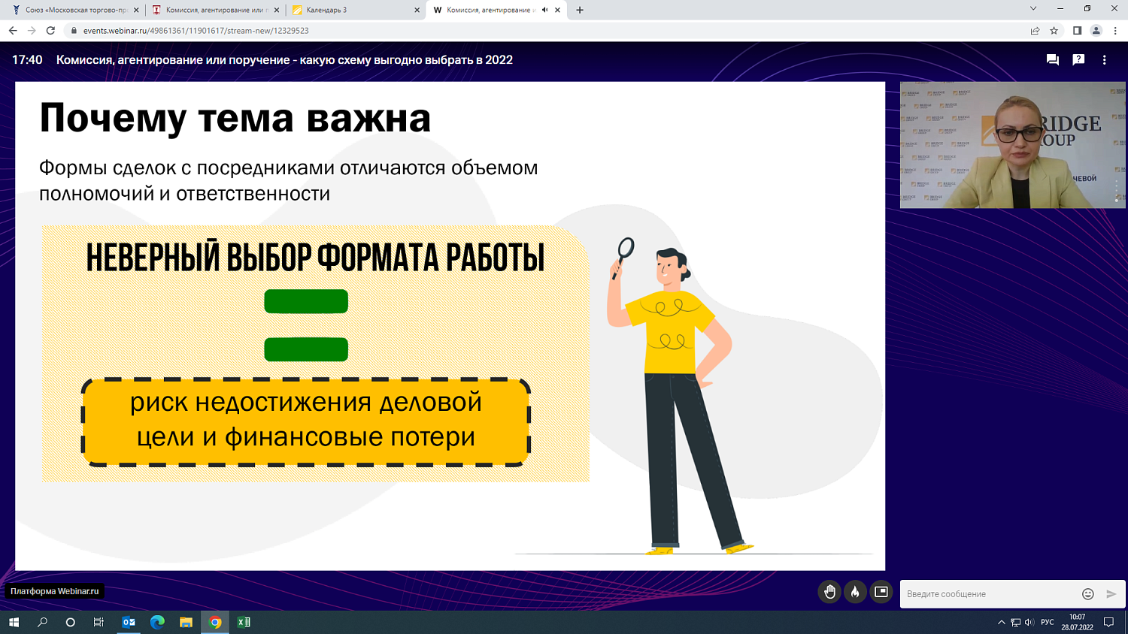Click the 17:40 timer in the header
Image resolution: width=1128 pixels, height=634 pixels.
27,60
